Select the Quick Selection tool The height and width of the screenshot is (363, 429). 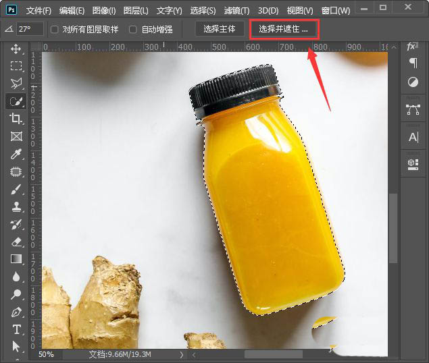16,101
